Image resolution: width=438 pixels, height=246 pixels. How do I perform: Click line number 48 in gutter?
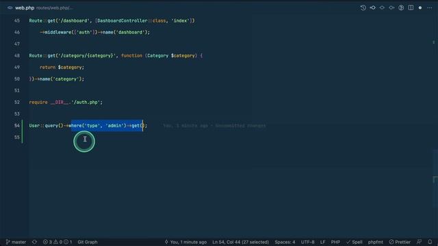16,55
